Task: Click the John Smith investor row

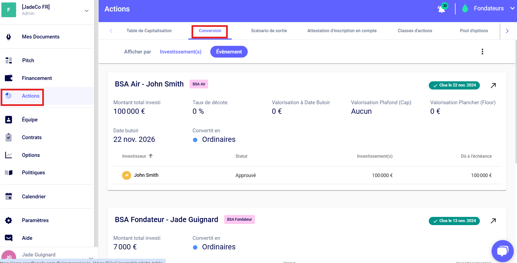Action: coord(146,175)
